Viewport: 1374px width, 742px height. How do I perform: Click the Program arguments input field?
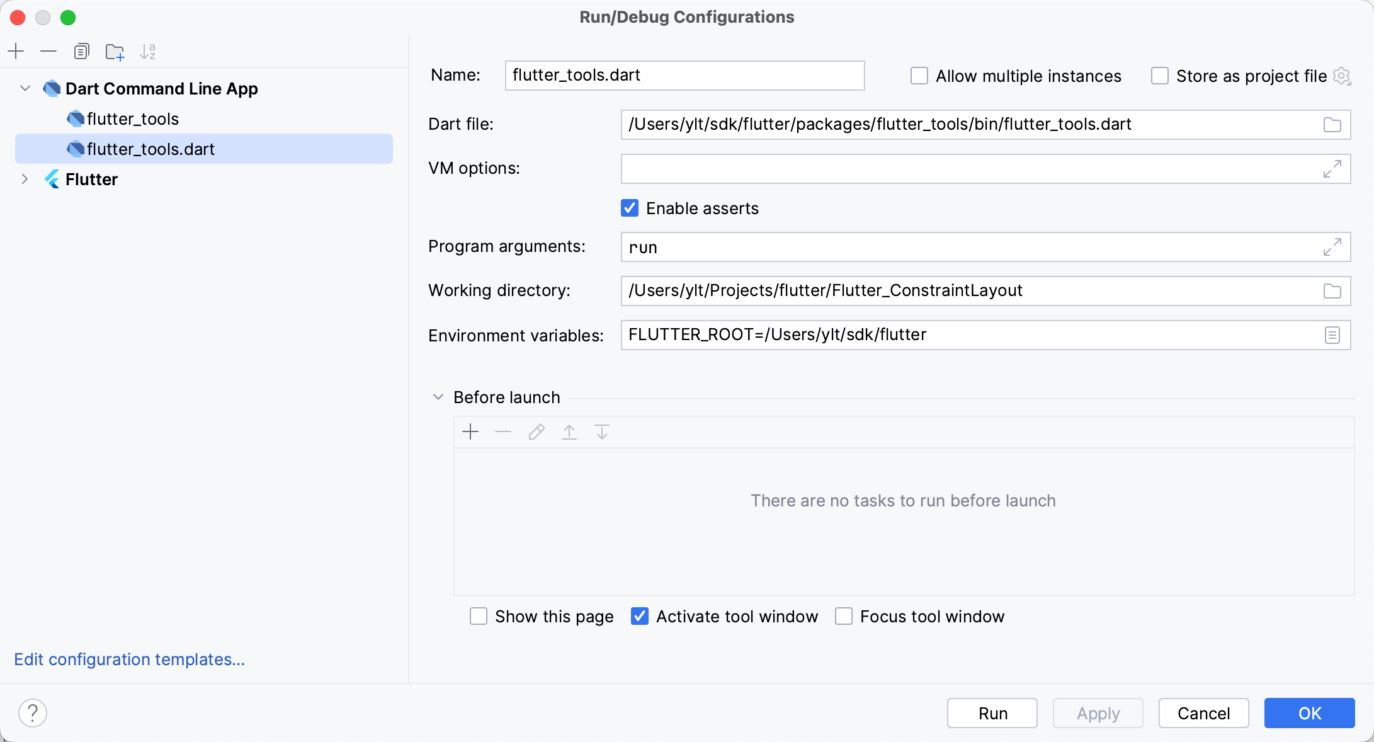tap(970, 248)
